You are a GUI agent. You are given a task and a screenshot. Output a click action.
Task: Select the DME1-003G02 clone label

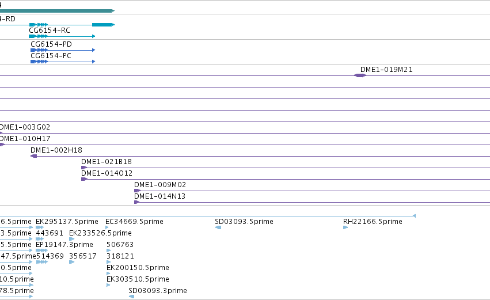coord(25,127)
